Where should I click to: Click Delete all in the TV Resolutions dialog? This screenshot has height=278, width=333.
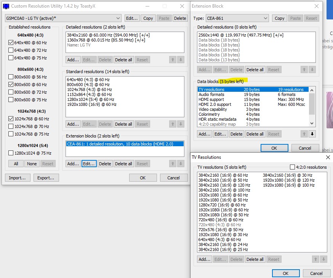(255, 259)
